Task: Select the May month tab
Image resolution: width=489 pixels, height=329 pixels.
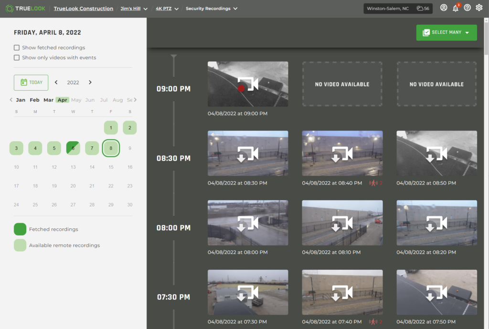Action: (76, 100)
